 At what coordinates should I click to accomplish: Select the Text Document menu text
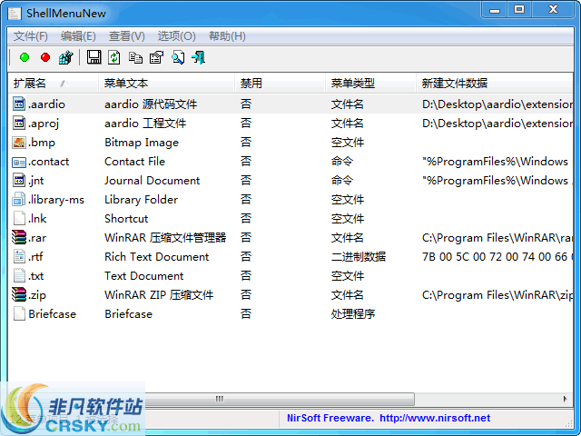click(x=143, y=276)
